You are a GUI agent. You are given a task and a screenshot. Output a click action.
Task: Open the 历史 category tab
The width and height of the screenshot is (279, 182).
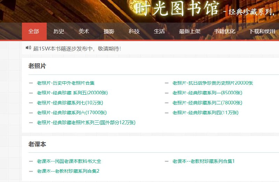(59, 31)
